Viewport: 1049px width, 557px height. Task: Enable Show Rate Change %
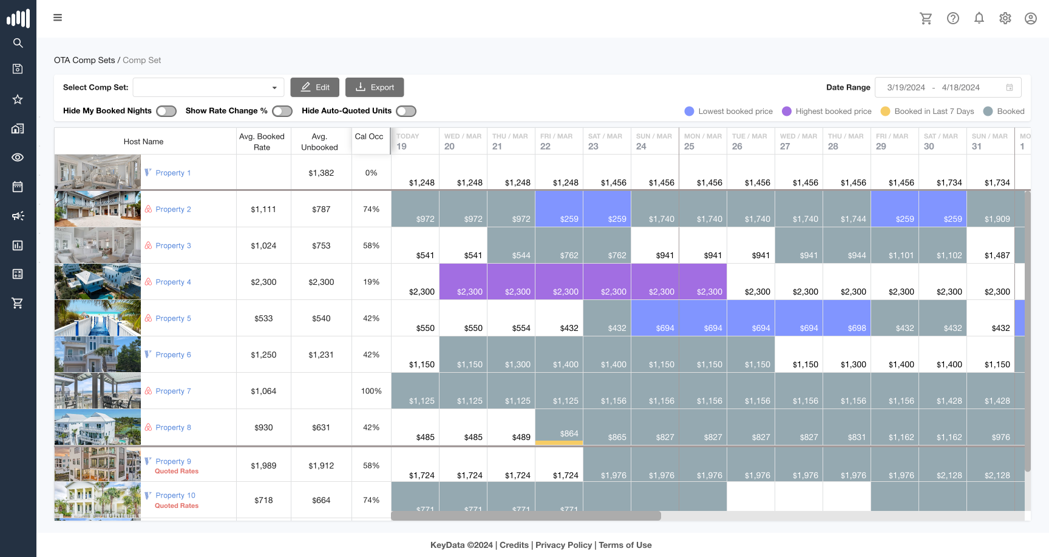pos(282,111)
